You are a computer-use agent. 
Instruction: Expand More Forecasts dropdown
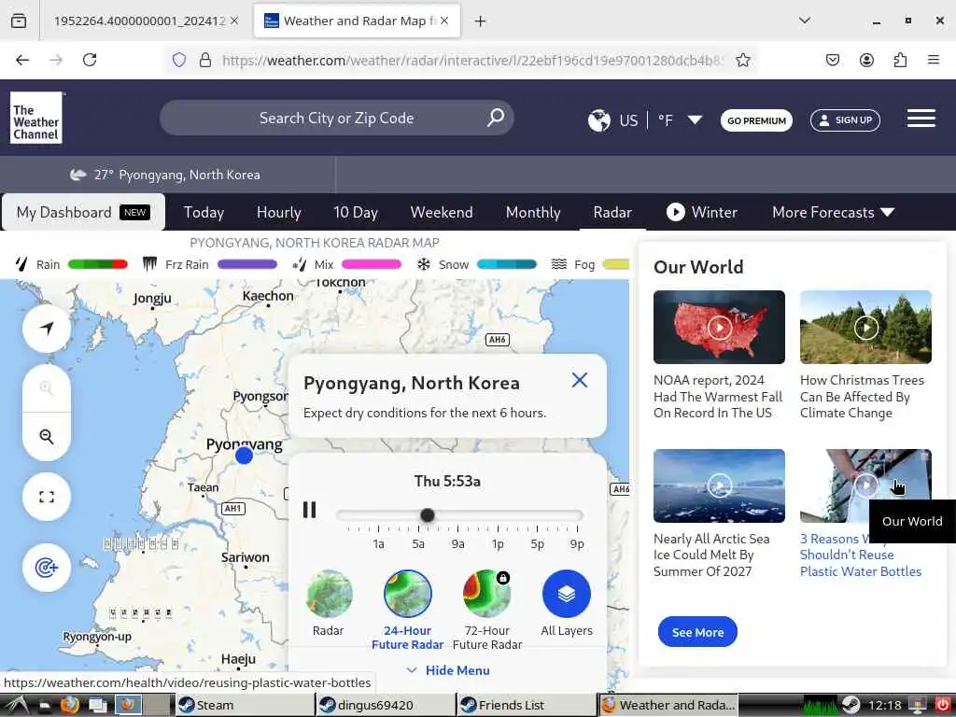pyautogui.click(x=833, y=212)
